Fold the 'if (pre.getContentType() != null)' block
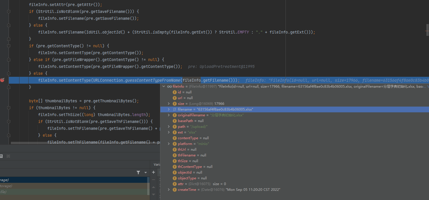Screen dimensions: 429x200 click(x=9, y=46)
